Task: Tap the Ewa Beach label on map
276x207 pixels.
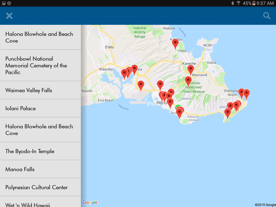Action: coord(106,100)
